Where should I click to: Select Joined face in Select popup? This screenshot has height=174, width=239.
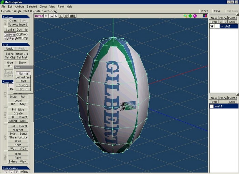(23, 77)
